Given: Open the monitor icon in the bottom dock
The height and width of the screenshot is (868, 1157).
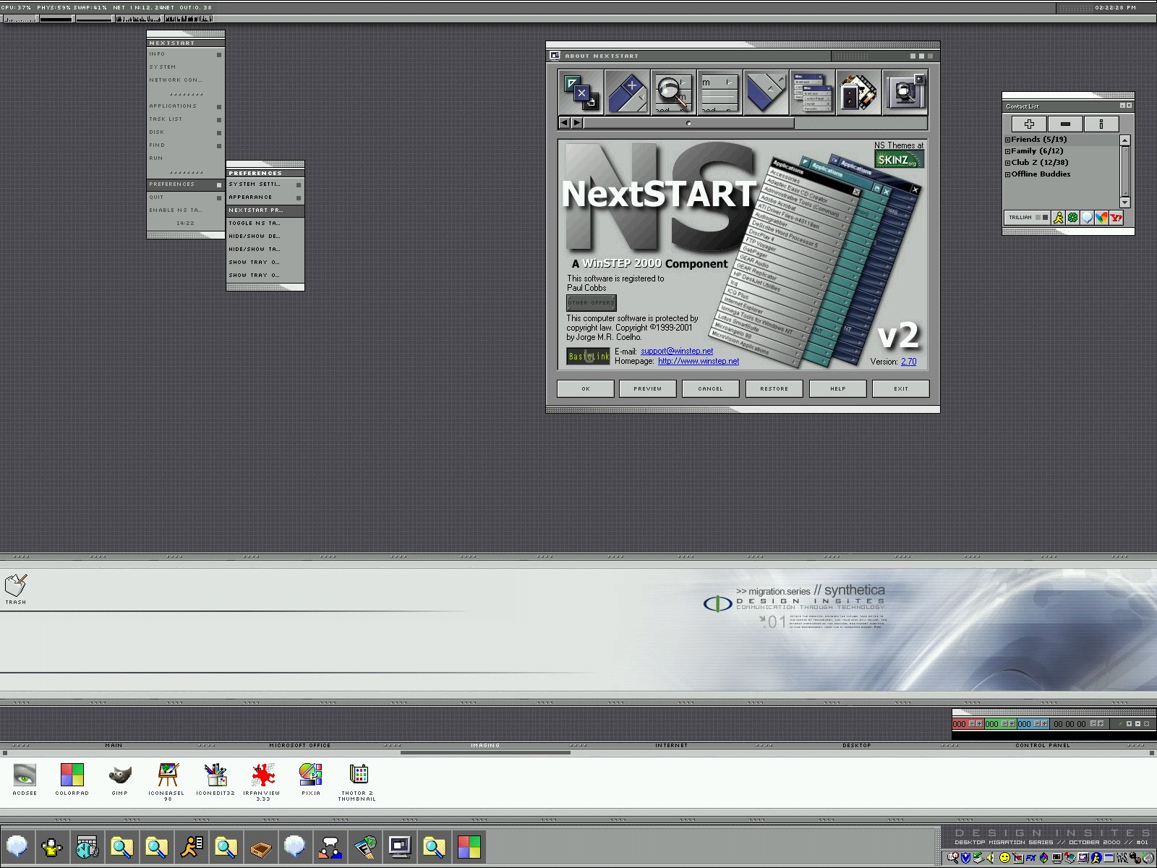Looking at the screenshot, I should click(399, 846).
